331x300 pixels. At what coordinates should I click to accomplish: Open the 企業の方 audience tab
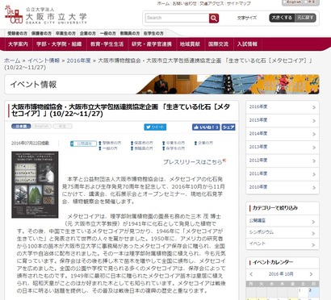[x=88, y=33]
